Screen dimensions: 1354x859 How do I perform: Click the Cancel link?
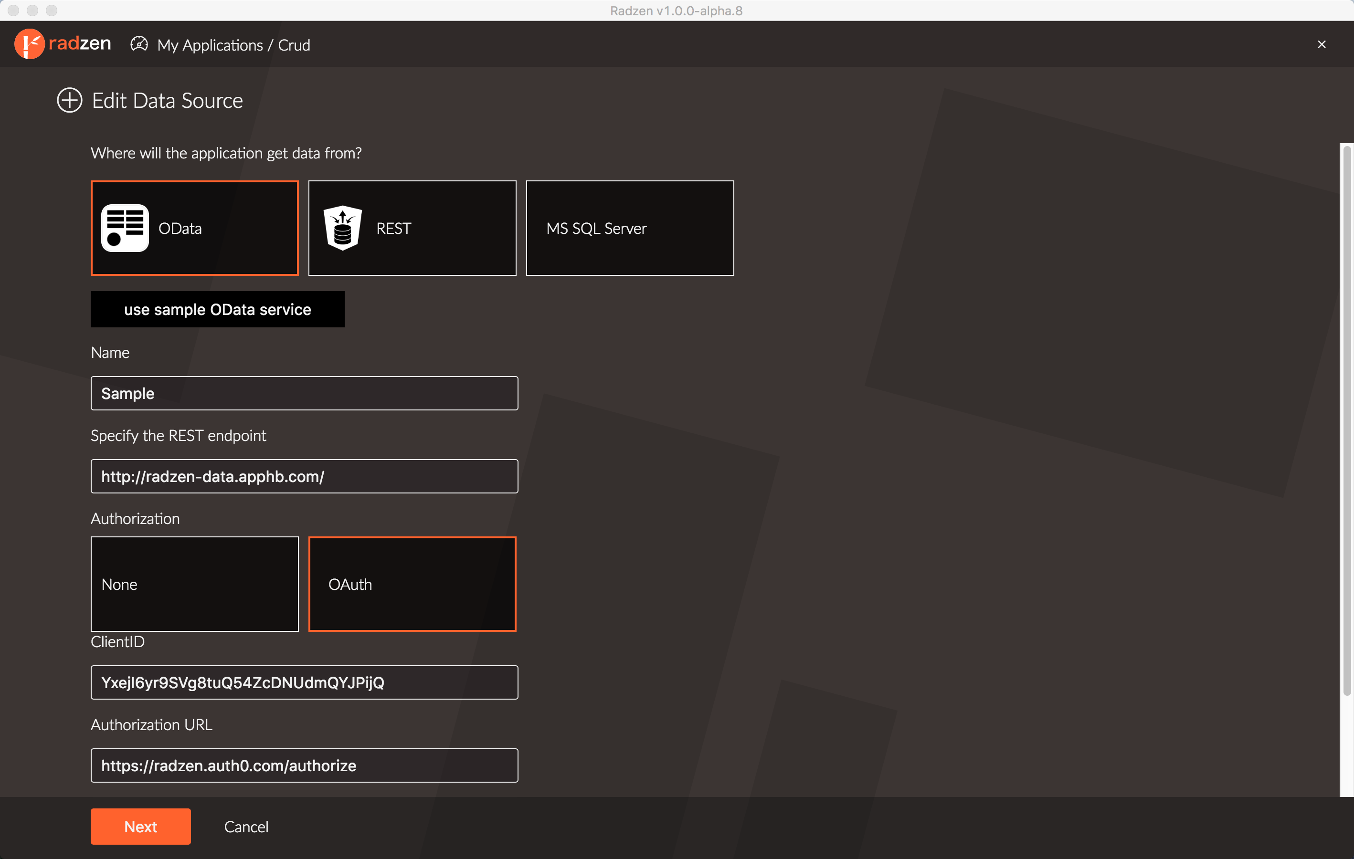pyautogui.click(x=246, y=827)
